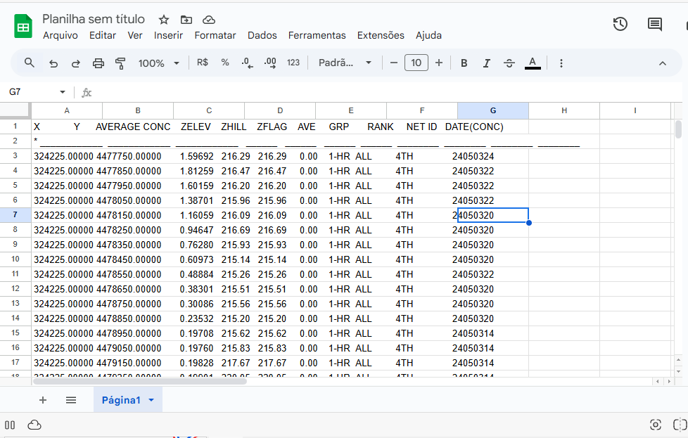Click the scroll right arrow

tap(669, 382)
